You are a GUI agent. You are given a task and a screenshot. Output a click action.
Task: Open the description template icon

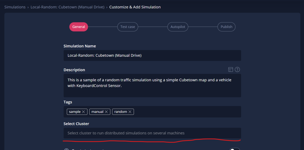(230, 69)
